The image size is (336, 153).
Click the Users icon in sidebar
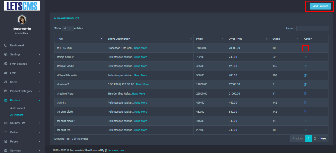click(6, 82)
